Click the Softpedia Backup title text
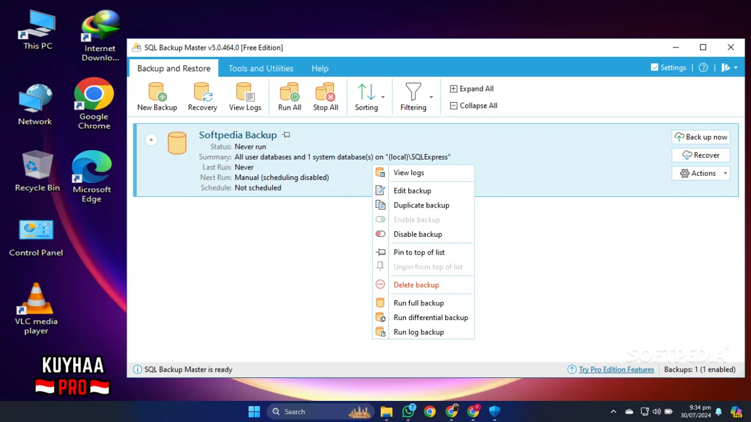Screen dimensions: 751x422 tap(238, 135)
